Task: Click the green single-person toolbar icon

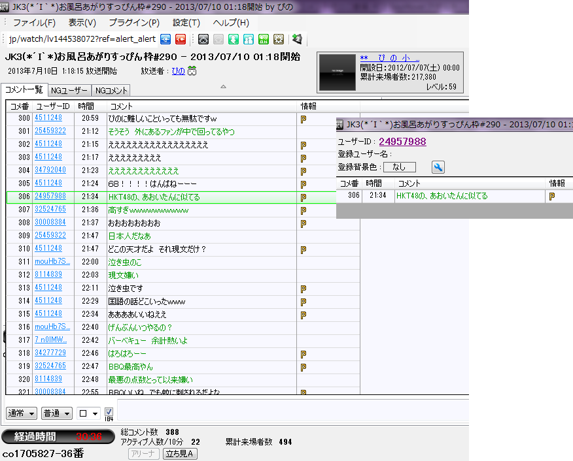Action: click(x=234, y=39)
